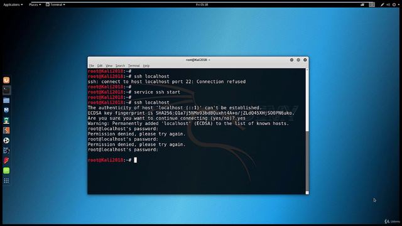Click the 'Warning: Permanently added' line
This screenshot has height=226, width=402.
[x=188, y=124]
